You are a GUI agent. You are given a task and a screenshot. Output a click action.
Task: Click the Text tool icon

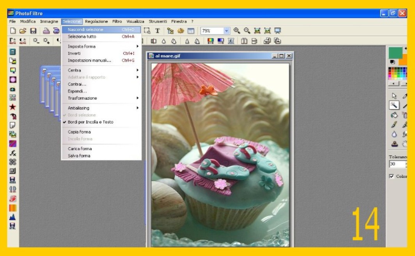pos(158,31)
